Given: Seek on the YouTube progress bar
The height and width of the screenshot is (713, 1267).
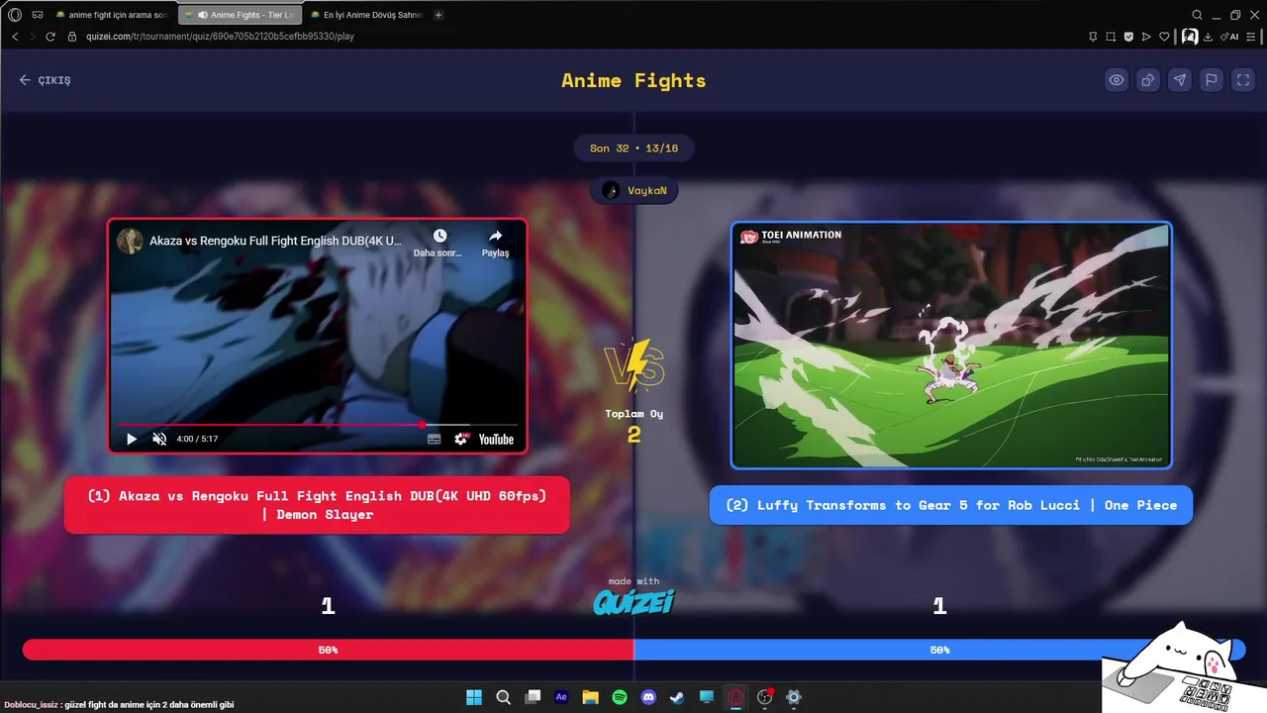Looking at the screenshot, I should [317, 424].
